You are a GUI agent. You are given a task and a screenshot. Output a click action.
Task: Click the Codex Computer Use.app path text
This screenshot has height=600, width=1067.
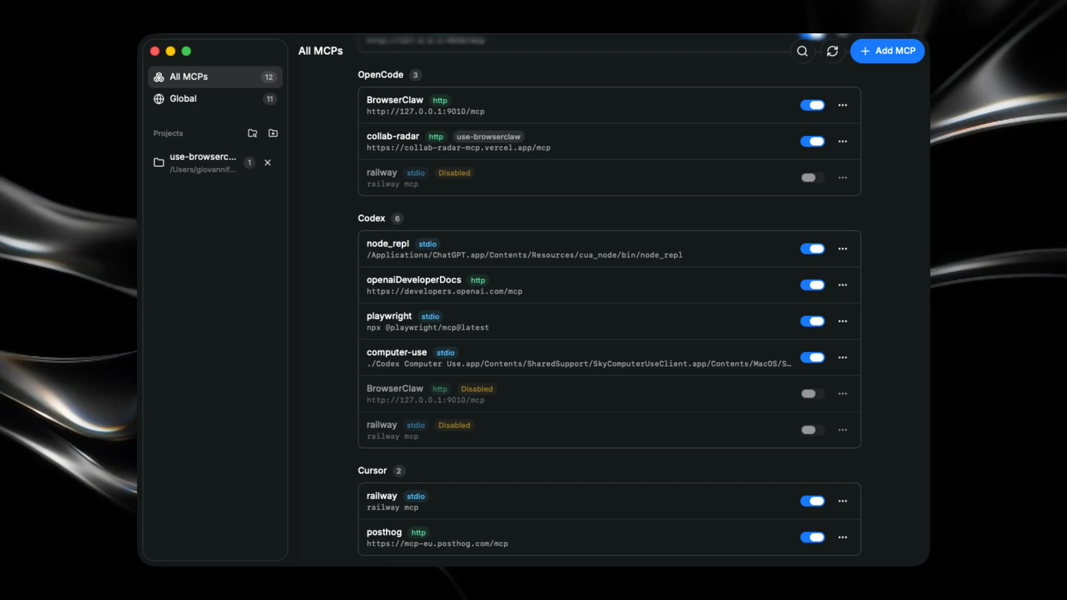[579, 364]
